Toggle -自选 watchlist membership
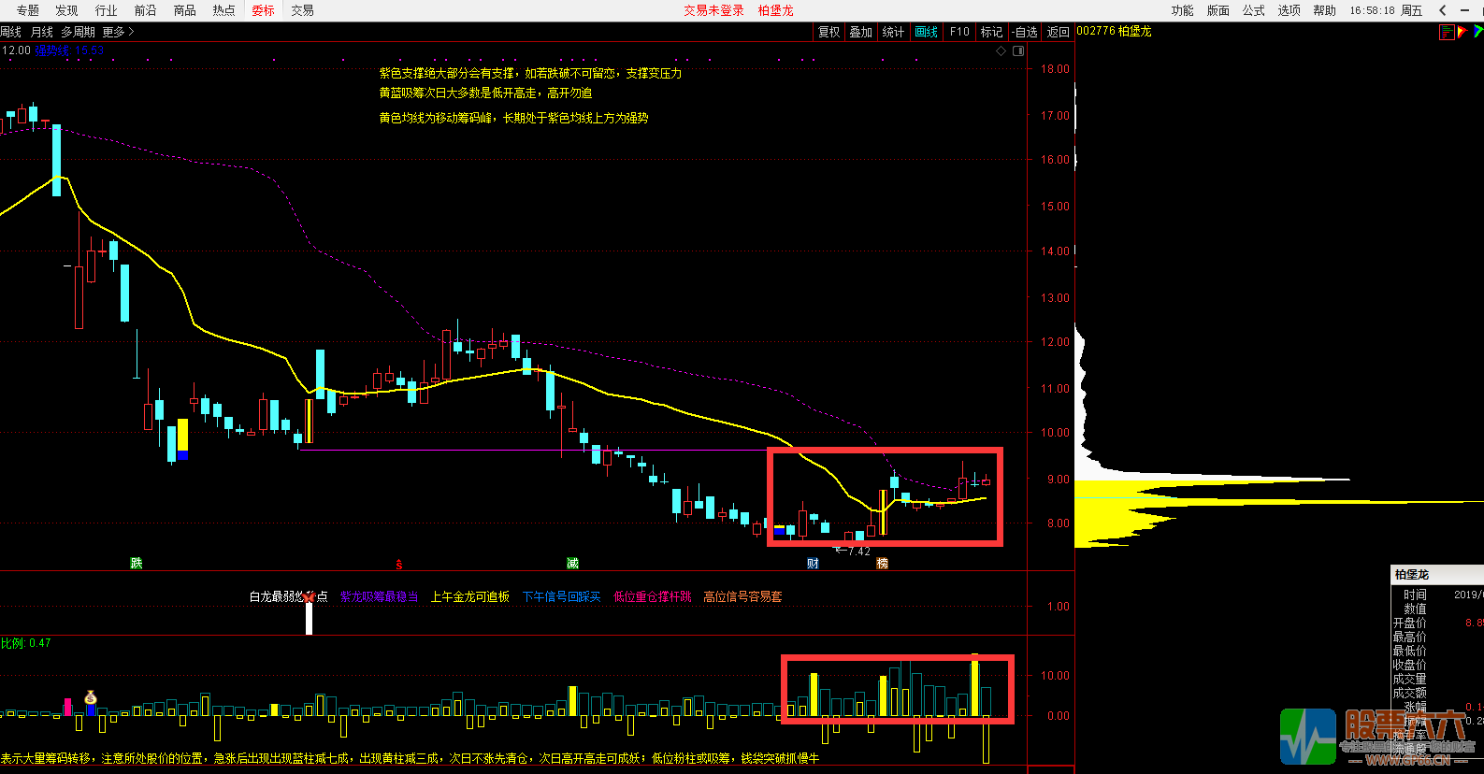The width and height of the screenshot is (1484, 774). tap(1025, 32)
